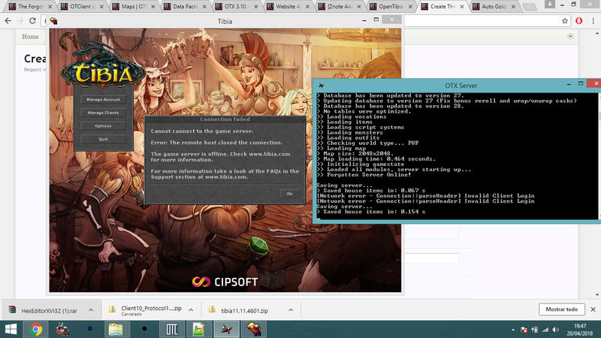
Task: Switch to the Maps browser tab
Action: click(134, 7)
